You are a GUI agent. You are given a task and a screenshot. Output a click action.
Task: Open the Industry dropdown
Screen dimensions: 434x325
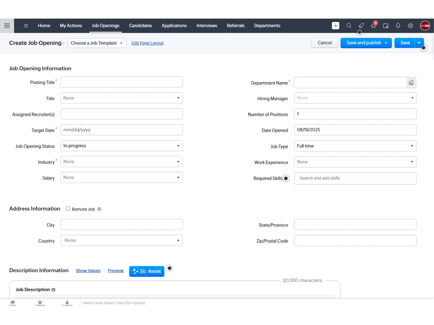pyautogui.click(x=122, y=162)
